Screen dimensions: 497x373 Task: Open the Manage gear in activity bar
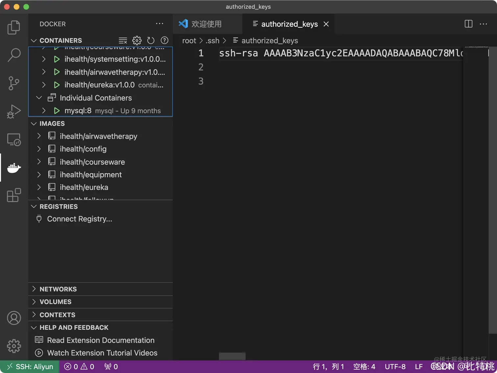coord(14,346)
